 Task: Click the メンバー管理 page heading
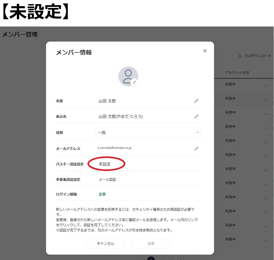pyautogui.click(x=20, y=34)
